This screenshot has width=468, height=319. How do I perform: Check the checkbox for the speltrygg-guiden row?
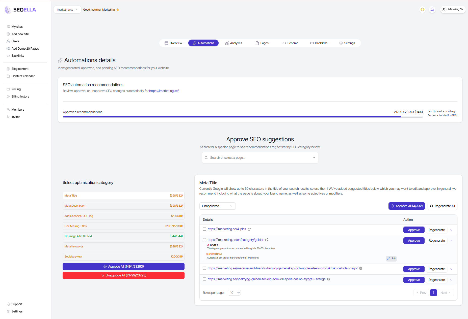(204, 279)
